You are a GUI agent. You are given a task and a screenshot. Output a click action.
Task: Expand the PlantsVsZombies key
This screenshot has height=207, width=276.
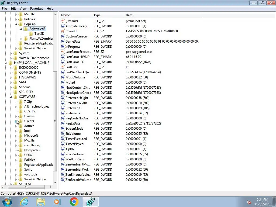pyautogui.click(x=21, y=39)
